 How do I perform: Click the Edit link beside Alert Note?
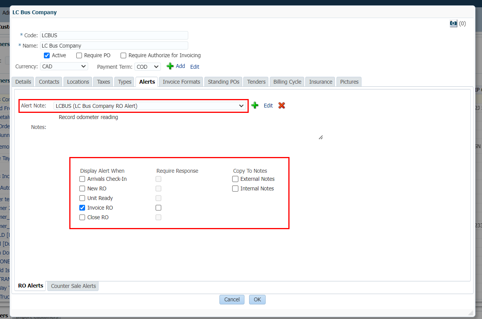(x=268, y=106)
